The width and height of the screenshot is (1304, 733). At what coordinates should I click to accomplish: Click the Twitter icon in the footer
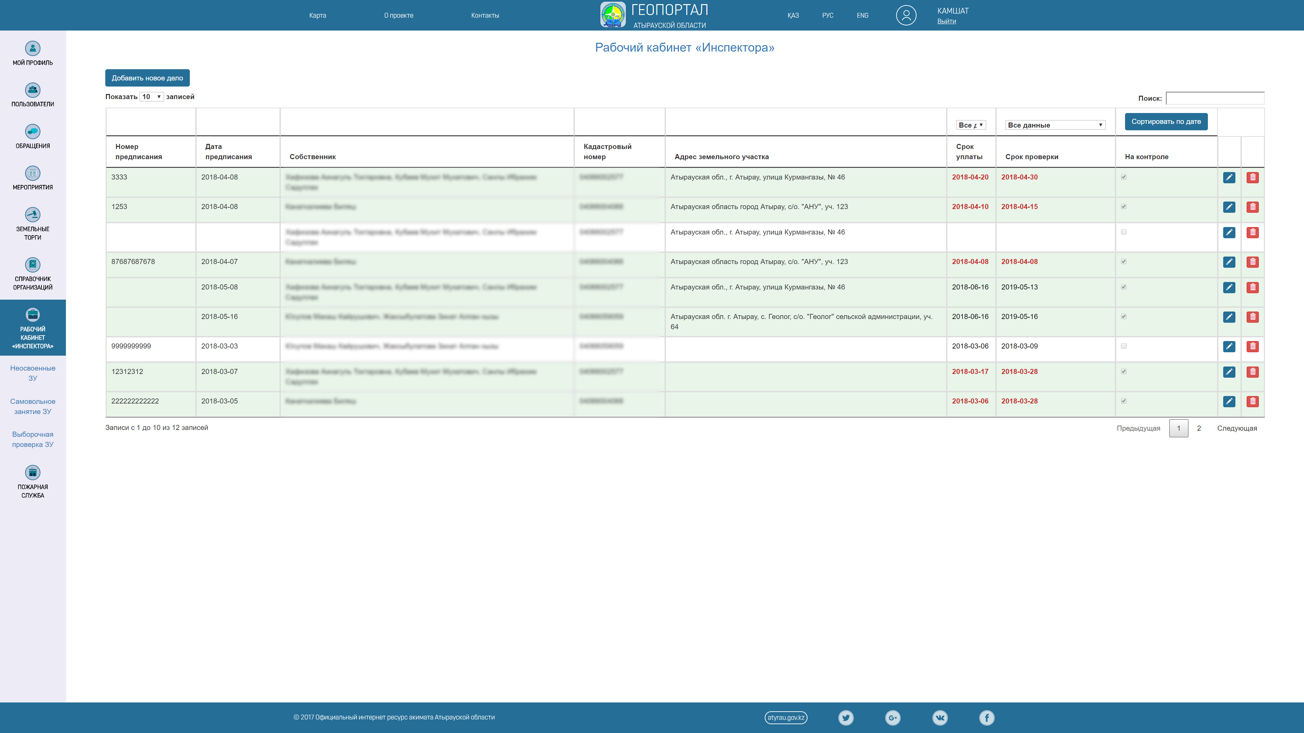coord(845,717)
